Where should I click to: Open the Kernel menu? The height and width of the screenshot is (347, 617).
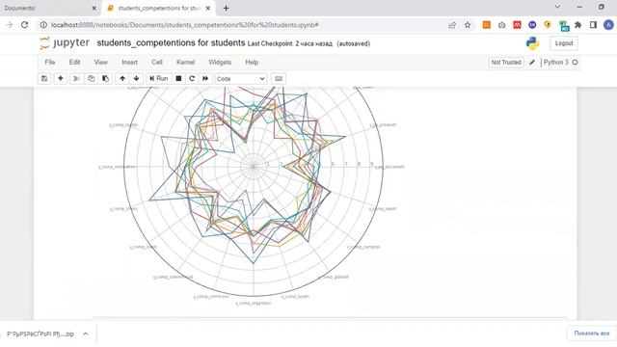coord(185,62)
